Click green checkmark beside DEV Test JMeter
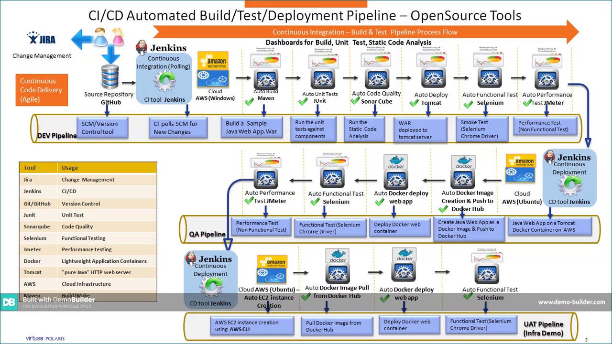 pos(528,102)
